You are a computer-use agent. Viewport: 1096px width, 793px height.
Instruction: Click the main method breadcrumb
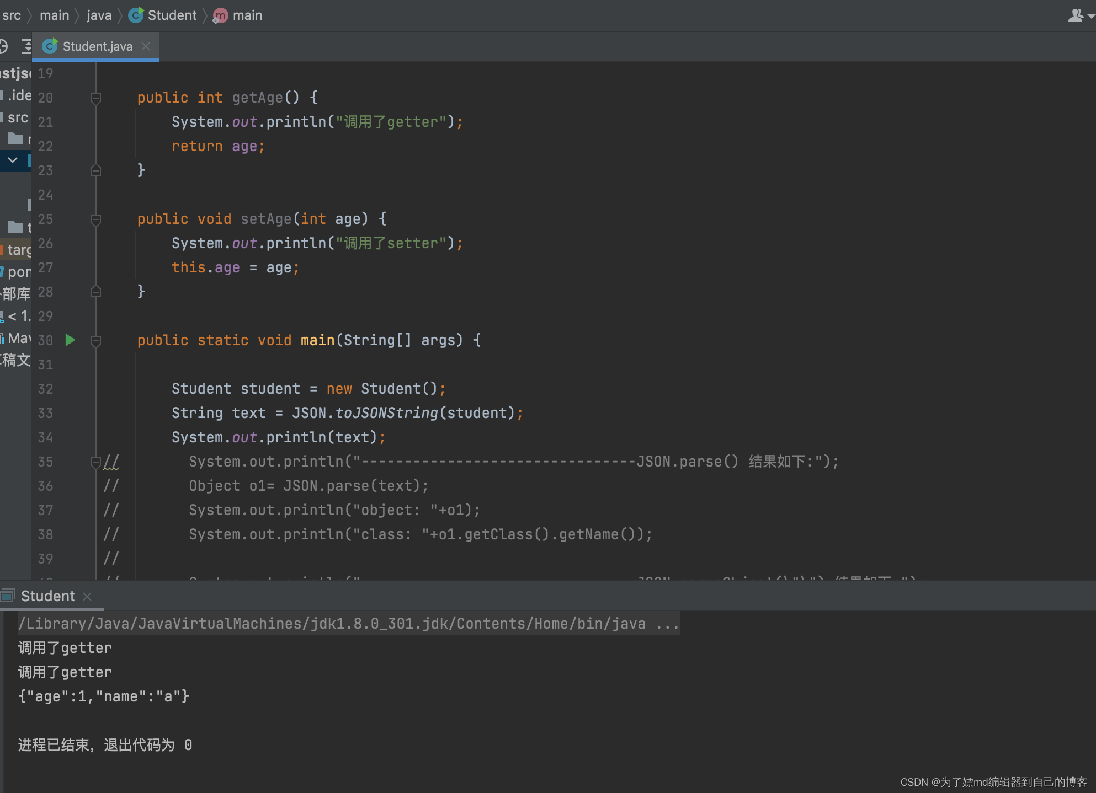[247, 15]
